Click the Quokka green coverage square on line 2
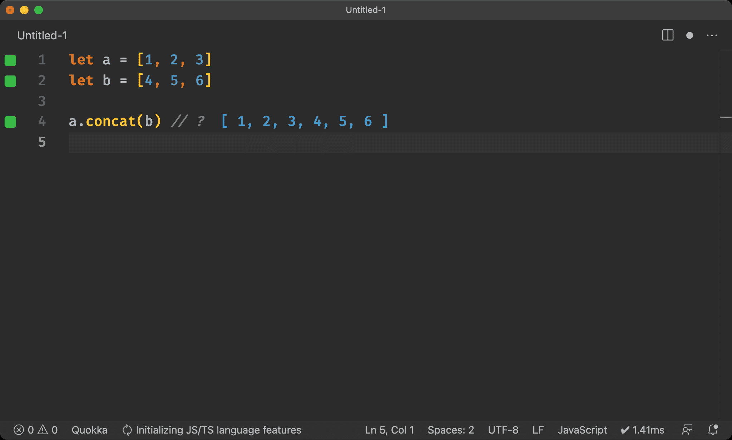Screen dimensions: 732x440 [10, 81]
